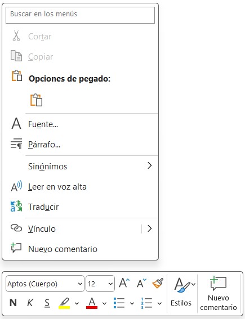This screenshot has width=245, height=319.
Task: Toggle italic formatting with K button
Action: 30,303
